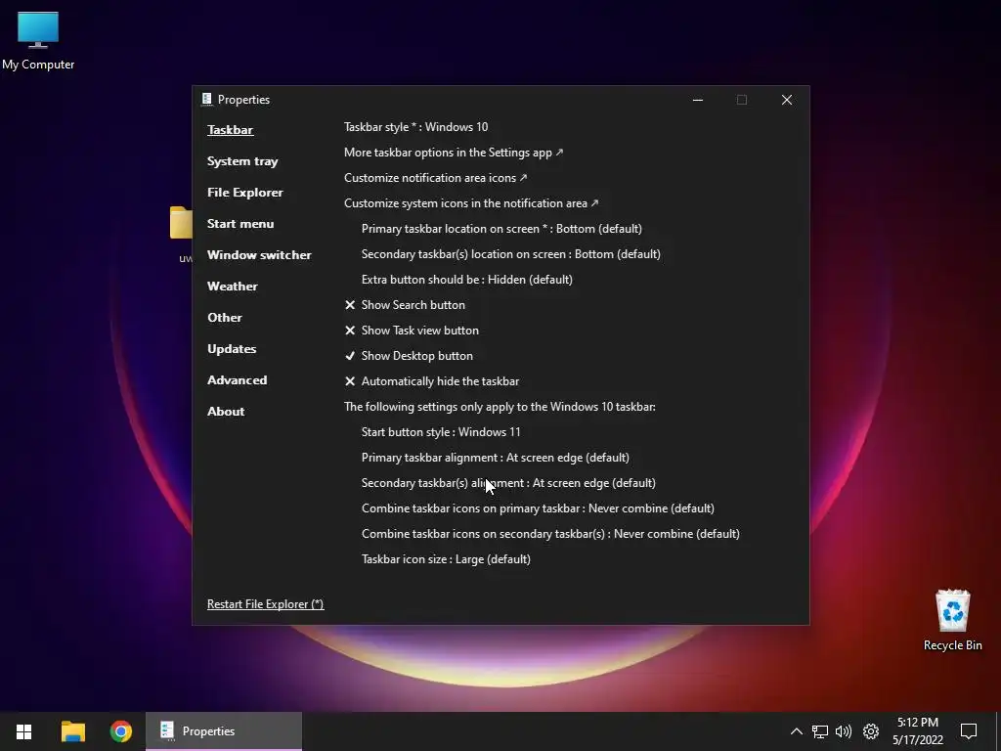
Task: Switch to the Window switcher section
Action: point(259,255)
